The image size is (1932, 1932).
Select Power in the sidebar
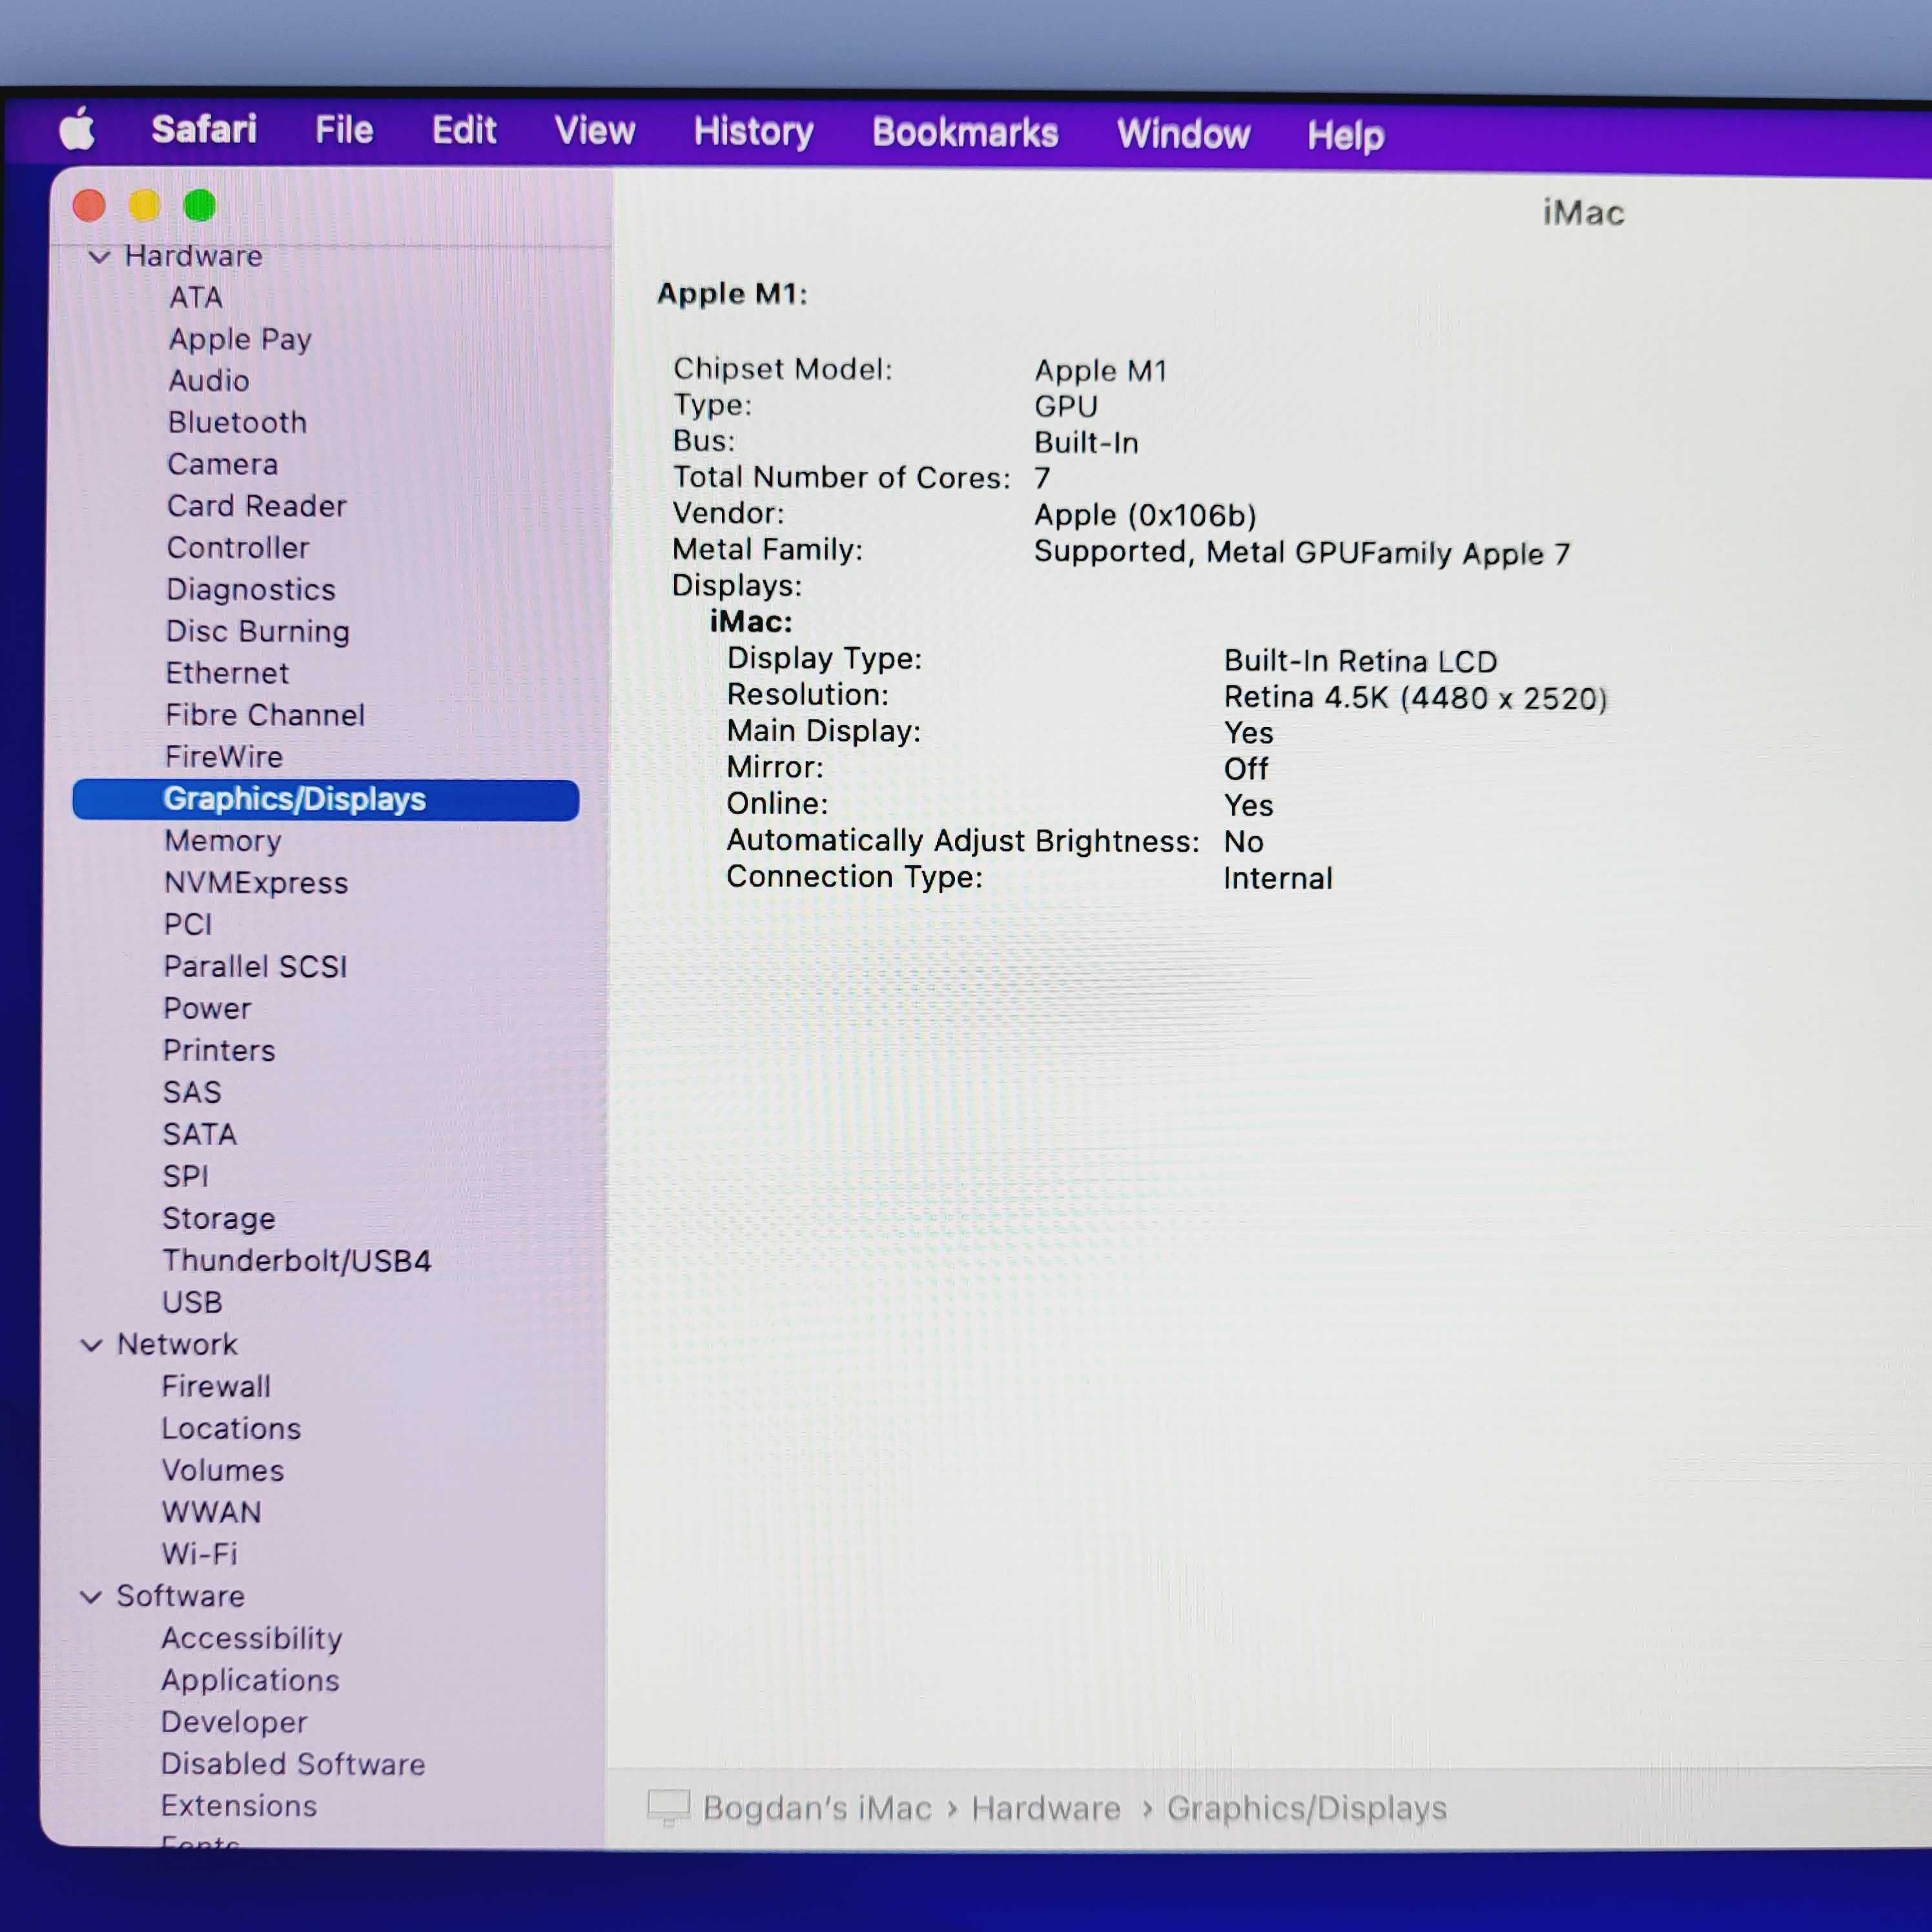pyautogui.click(x=207, y=1009)
